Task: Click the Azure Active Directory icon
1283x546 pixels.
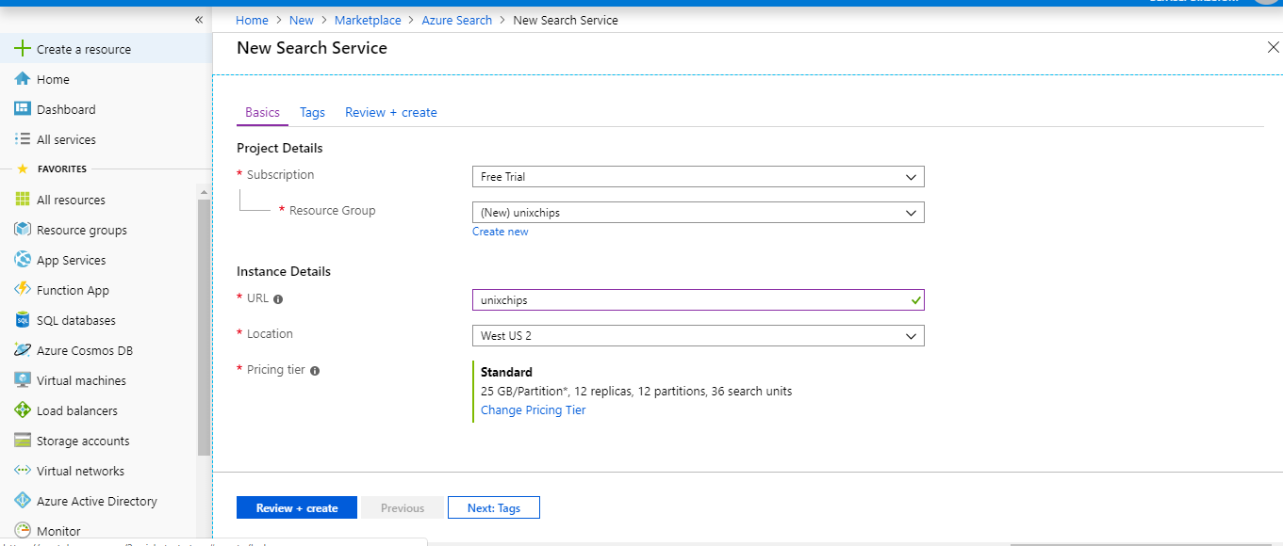Action: pos(23,501)
